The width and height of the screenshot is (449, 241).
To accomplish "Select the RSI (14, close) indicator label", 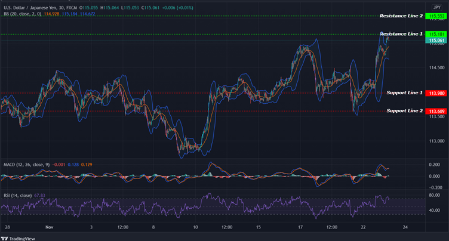I will (19, 194).
